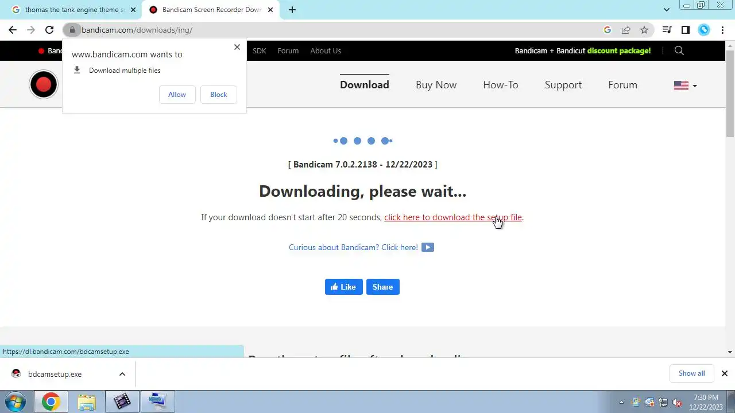Open the on-screen keyboard taskbar icon

pyautogui.click(x=157, y=402)
